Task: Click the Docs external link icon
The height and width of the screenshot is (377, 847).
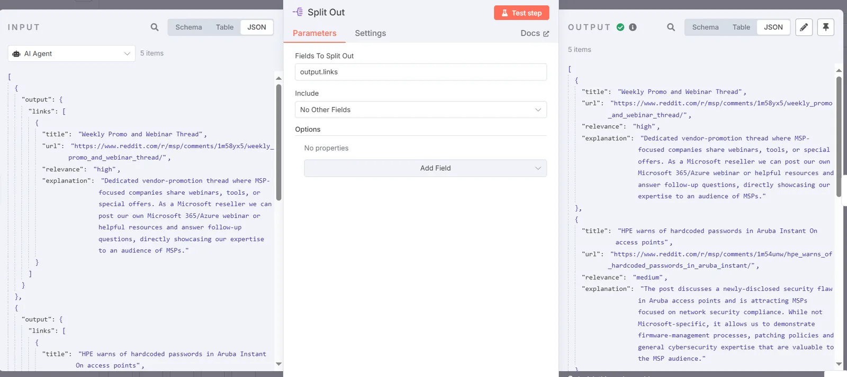Action: 546,33
